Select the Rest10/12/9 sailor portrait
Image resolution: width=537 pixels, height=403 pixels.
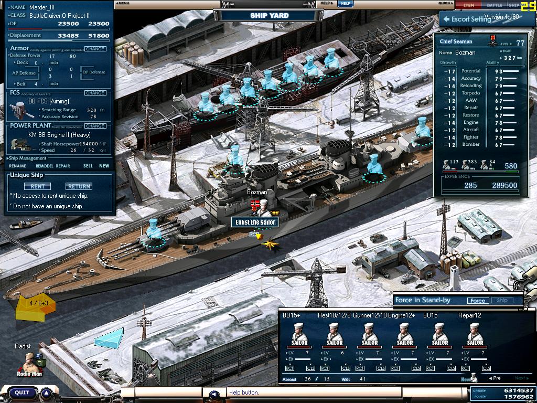click(335, 335)
